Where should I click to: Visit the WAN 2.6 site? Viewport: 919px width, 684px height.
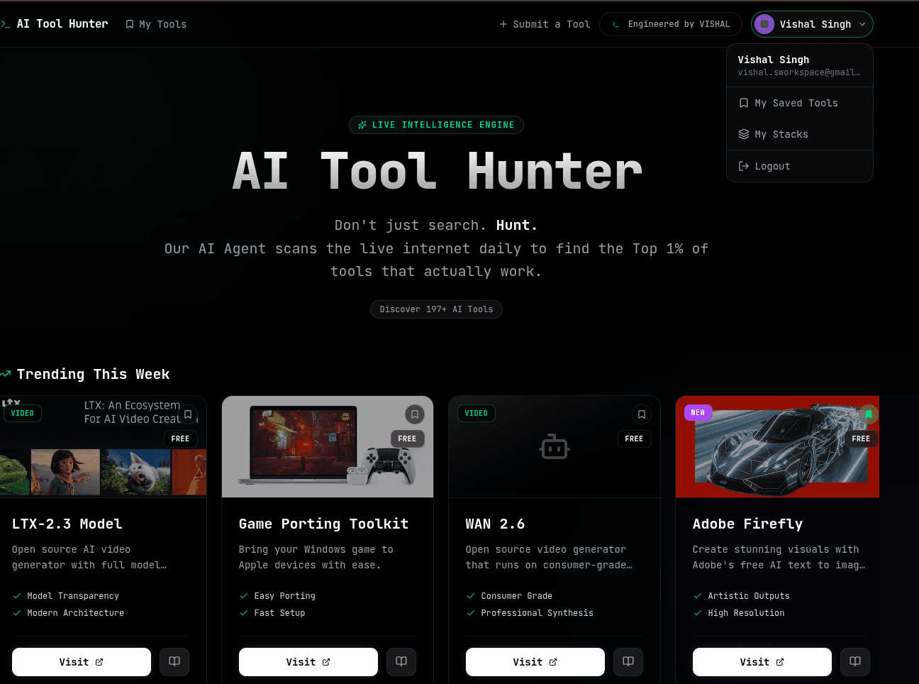(535, 662)
